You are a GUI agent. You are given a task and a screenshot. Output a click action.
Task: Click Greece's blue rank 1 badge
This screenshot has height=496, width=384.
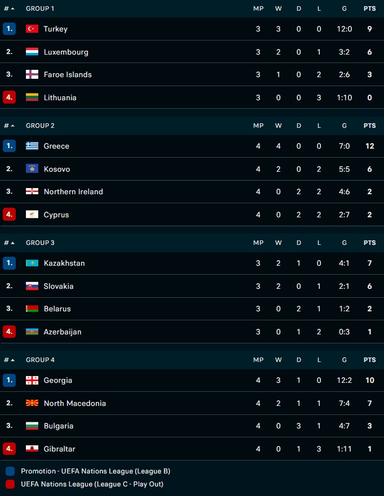coord(9,146)
